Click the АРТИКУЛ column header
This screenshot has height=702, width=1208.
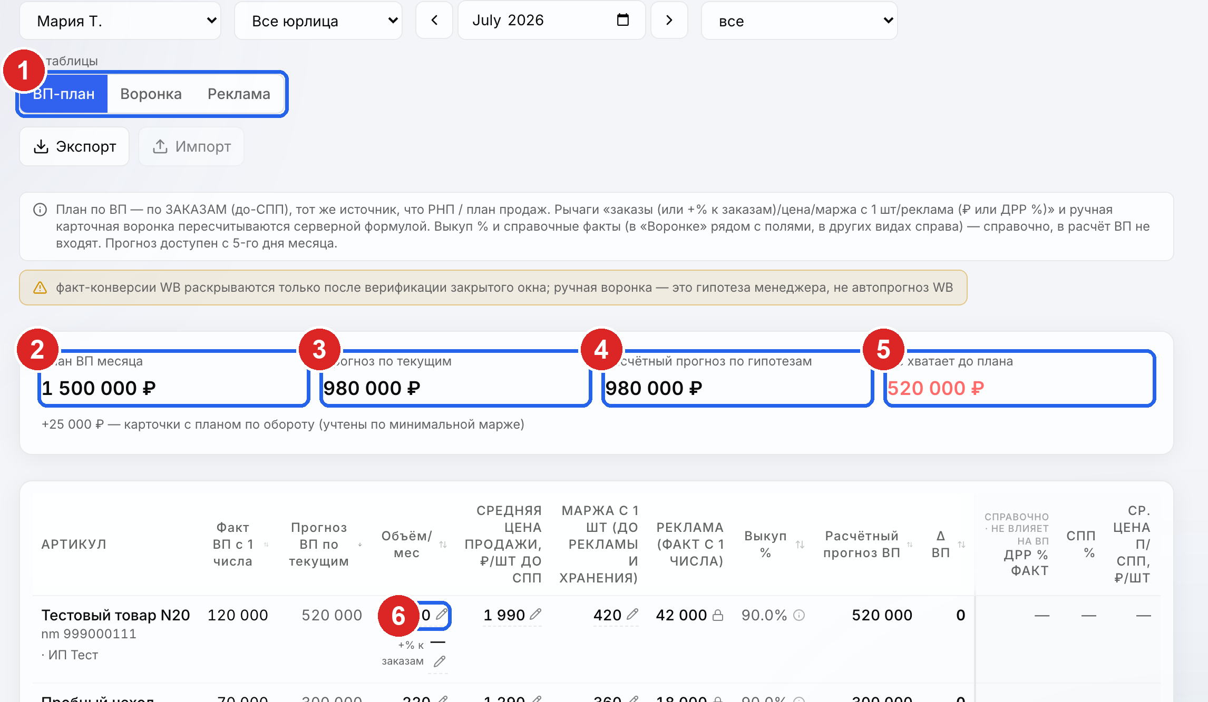pos(74,545)
